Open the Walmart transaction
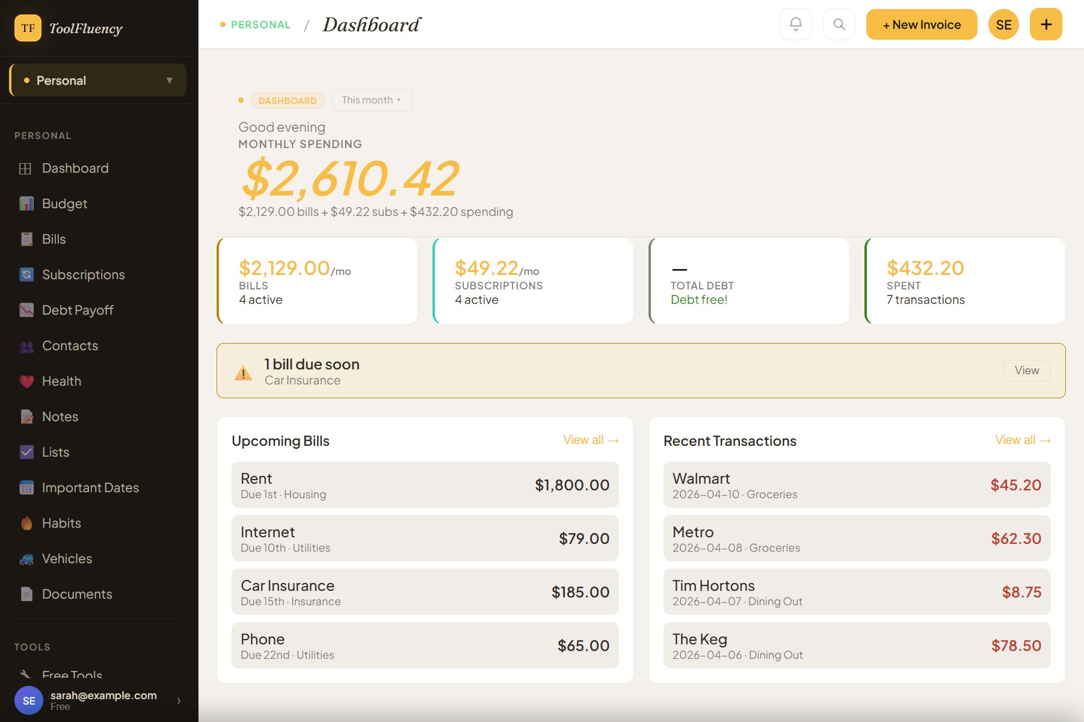This screenshot has width=1084, height=722. pyautogui.click(x=857, y=485)
